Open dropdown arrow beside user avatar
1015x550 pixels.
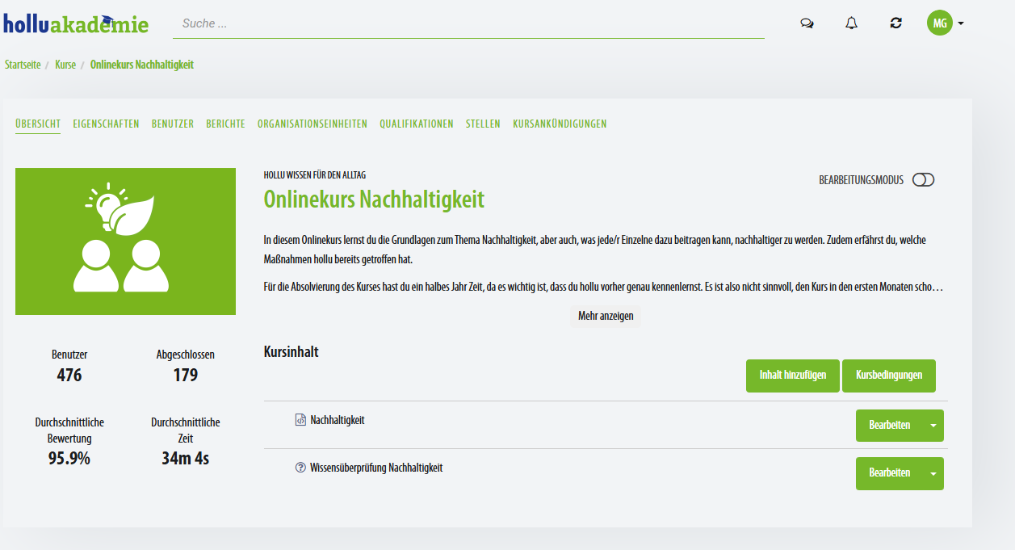[961, 24]
